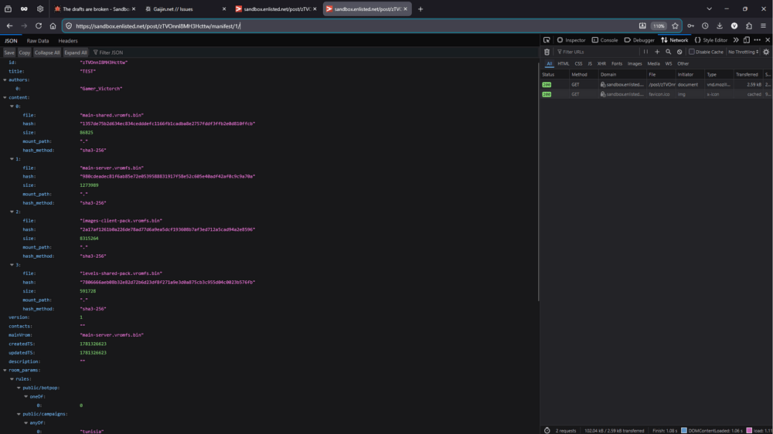Open the Inspector devtools panel
The height and width of the screenshot is (434, 773).
pyautogui.click(x=571, y=40)
